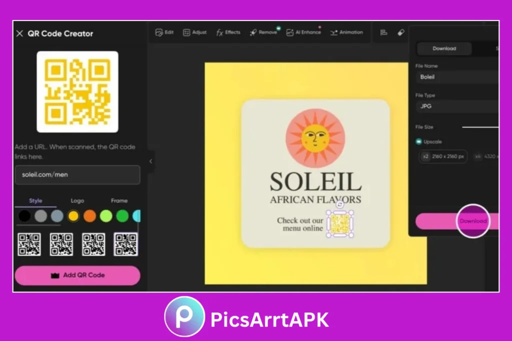Switch to the Logo tab

(77, 200)
